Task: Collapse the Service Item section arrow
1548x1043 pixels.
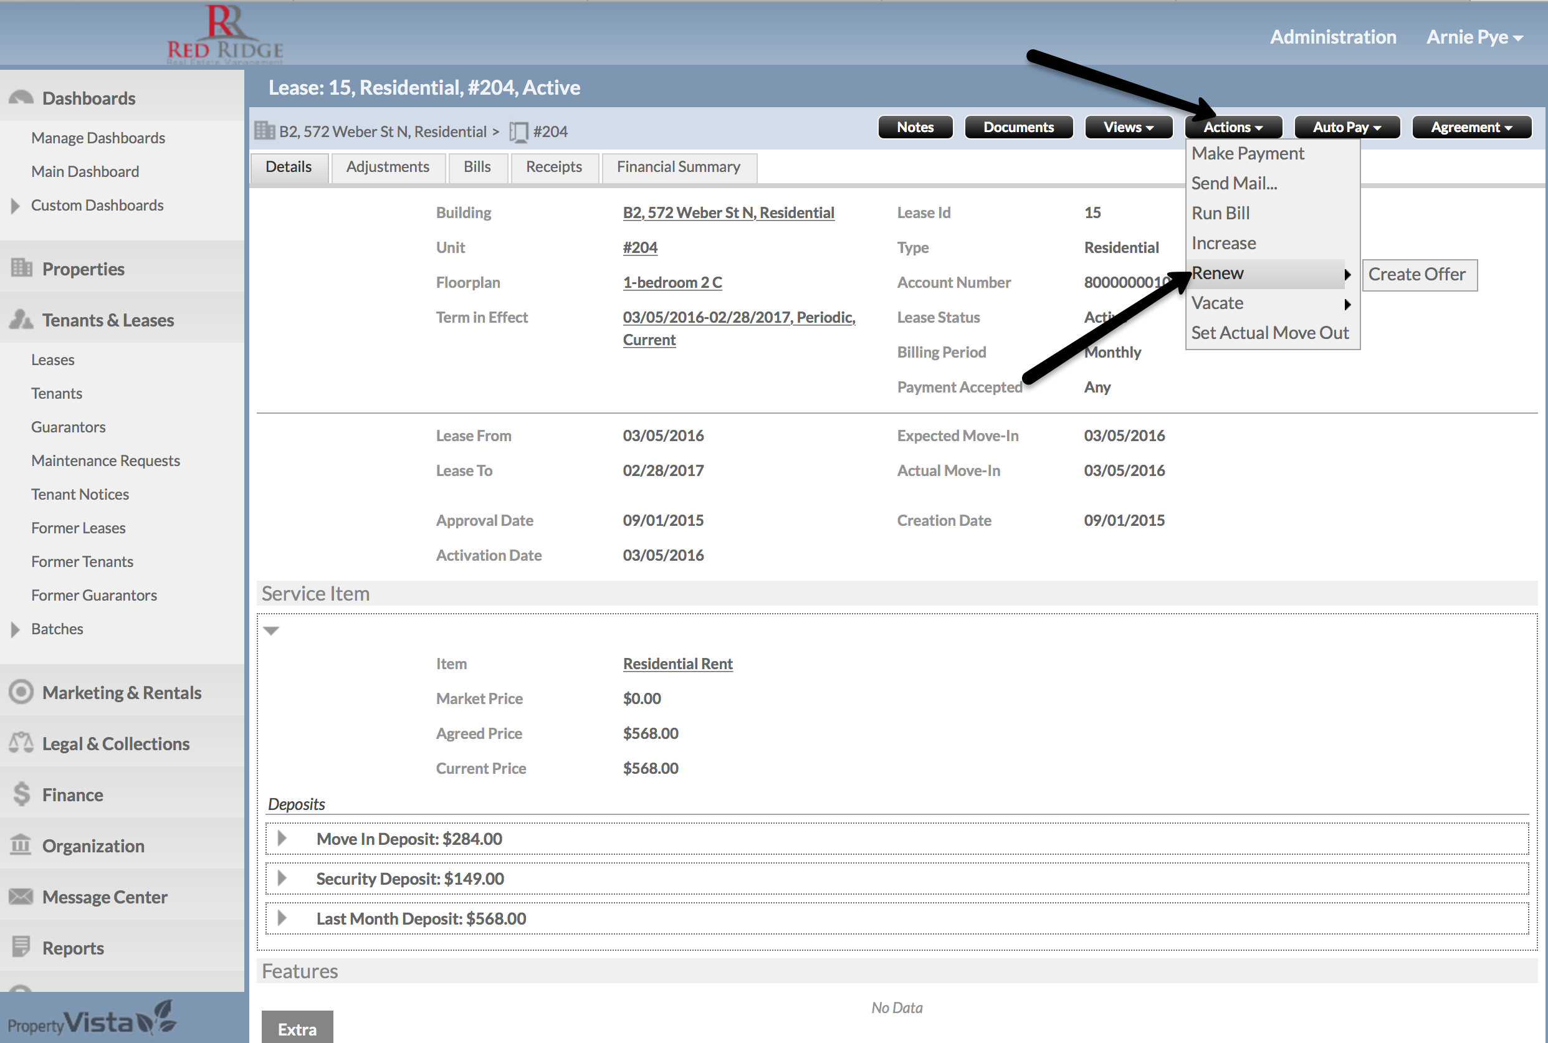Action: coord(270,631)
